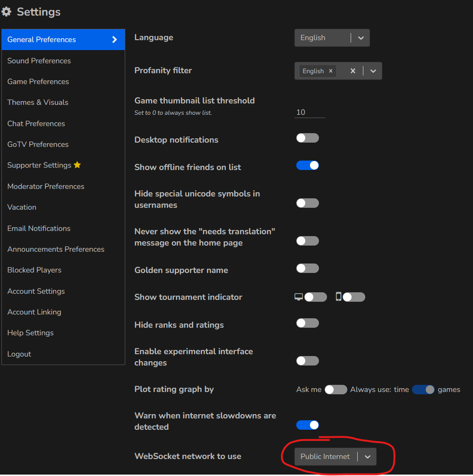
Task: Disable Show offline friends on list
Action: [307, 165]
